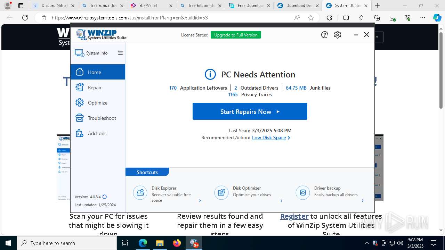The width and height of the screenshot is (445, 250).
Task: Open browser Collections icon
Action: point(377,18)
